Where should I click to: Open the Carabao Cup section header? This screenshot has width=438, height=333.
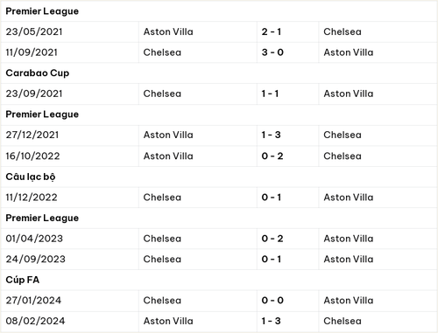[x=38, y=73]
